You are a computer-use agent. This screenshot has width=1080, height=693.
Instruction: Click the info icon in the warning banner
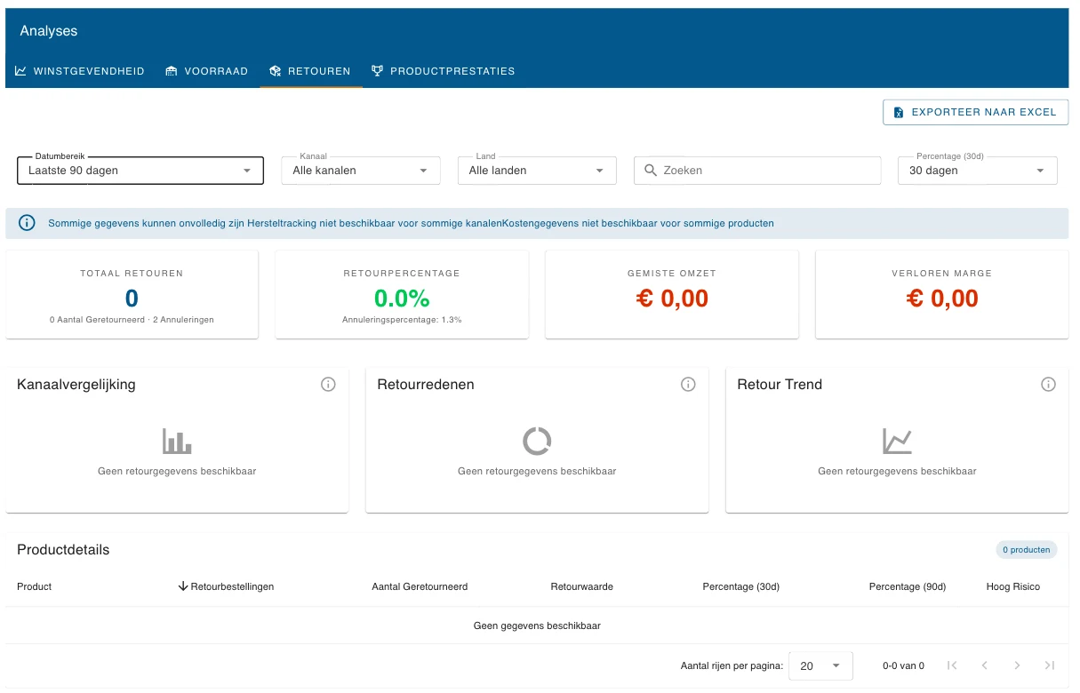click(27, 223)
